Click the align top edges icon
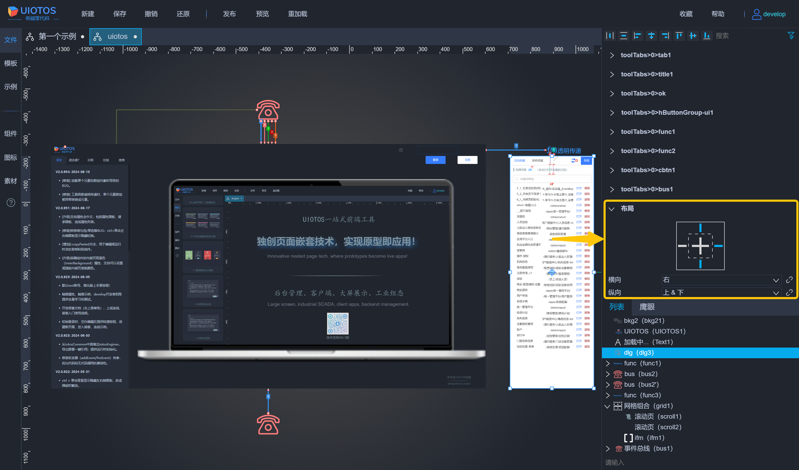This screenshot has height=470, width=799. 679,35
